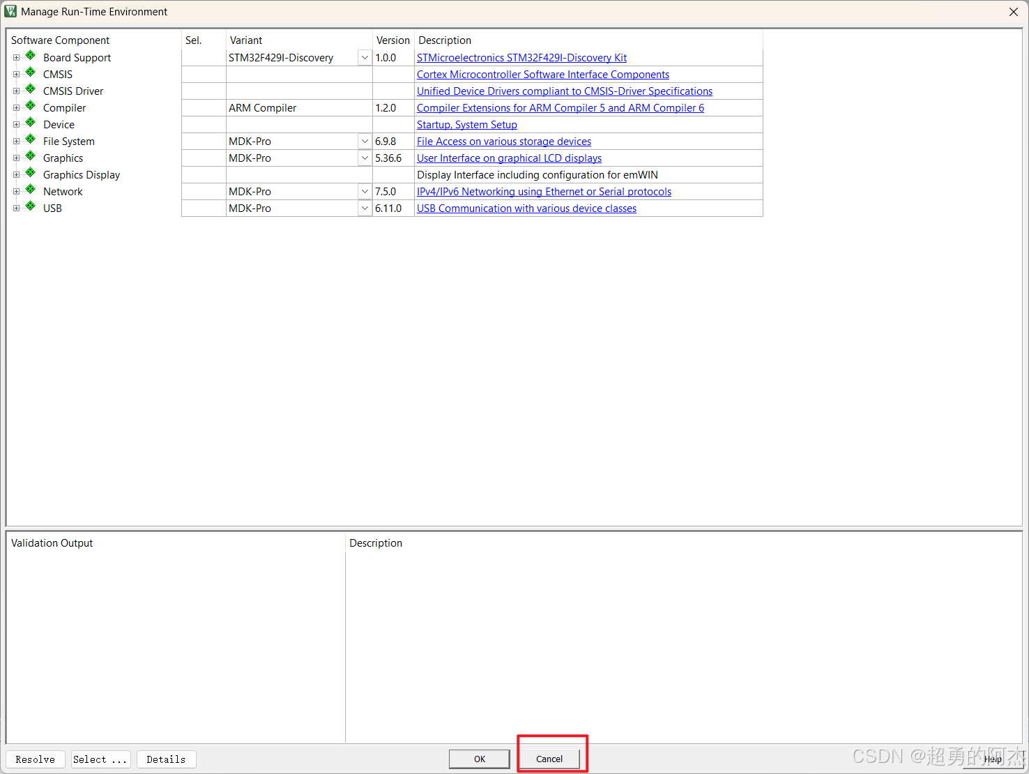Viewport: 1029px width, 774px height.
Task: Click the 6.11.0 version cell
Action: click(x=393, y=208)
